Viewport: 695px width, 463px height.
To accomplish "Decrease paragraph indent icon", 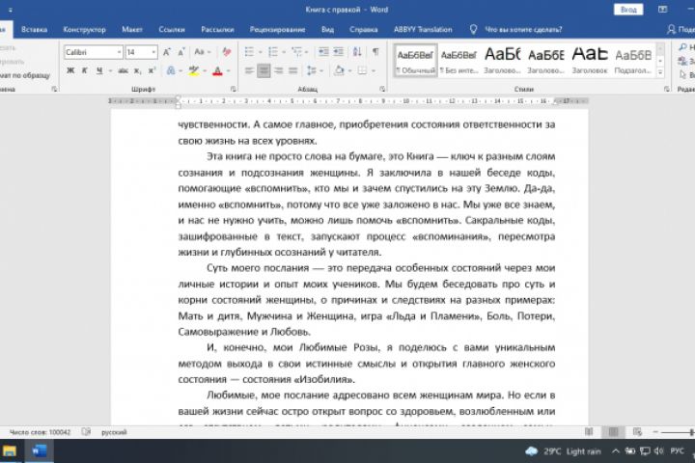I will (x=323, y=52).
